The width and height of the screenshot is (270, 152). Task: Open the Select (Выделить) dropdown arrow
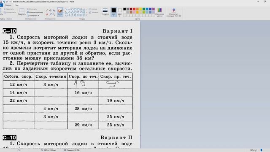22,16
